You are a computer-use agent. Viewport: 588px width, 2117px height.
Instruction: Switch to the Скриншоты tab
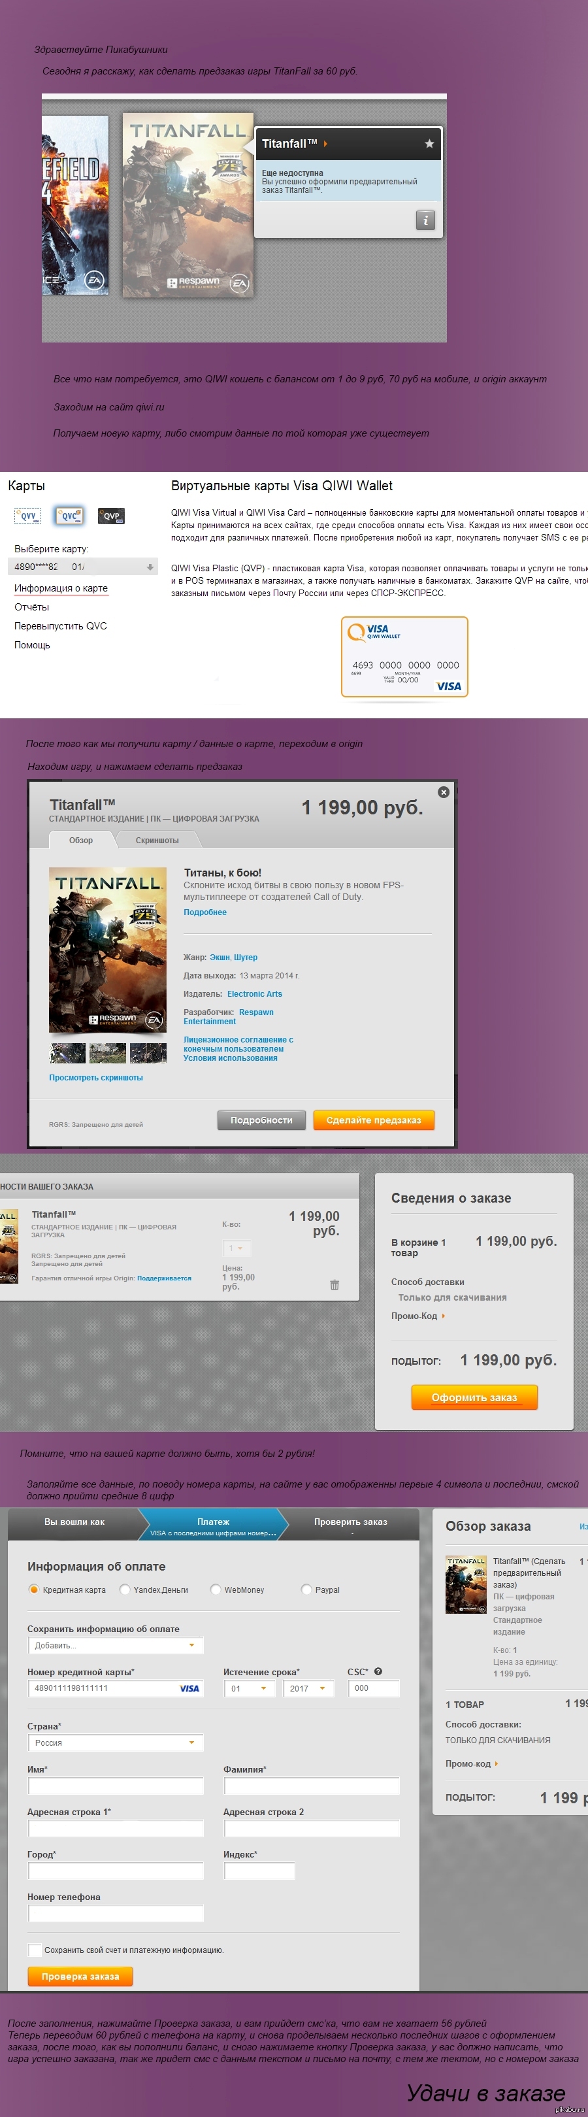pos(157,840)
